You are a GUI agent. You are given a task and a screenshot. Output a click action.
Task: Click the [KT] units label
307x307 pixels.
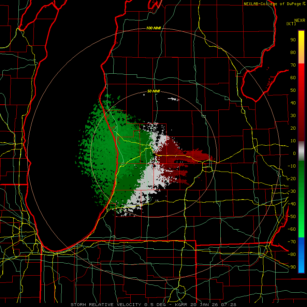point(291,24)
